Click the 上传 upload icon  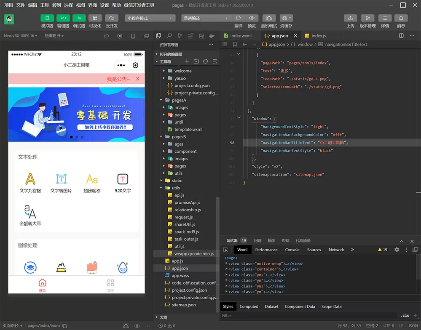pyautogui.click(x=350, y=18)
